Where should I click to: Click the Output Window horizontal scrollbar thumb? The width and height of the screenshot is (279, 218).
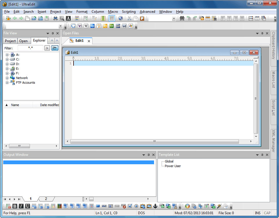(x=91, y=199)
